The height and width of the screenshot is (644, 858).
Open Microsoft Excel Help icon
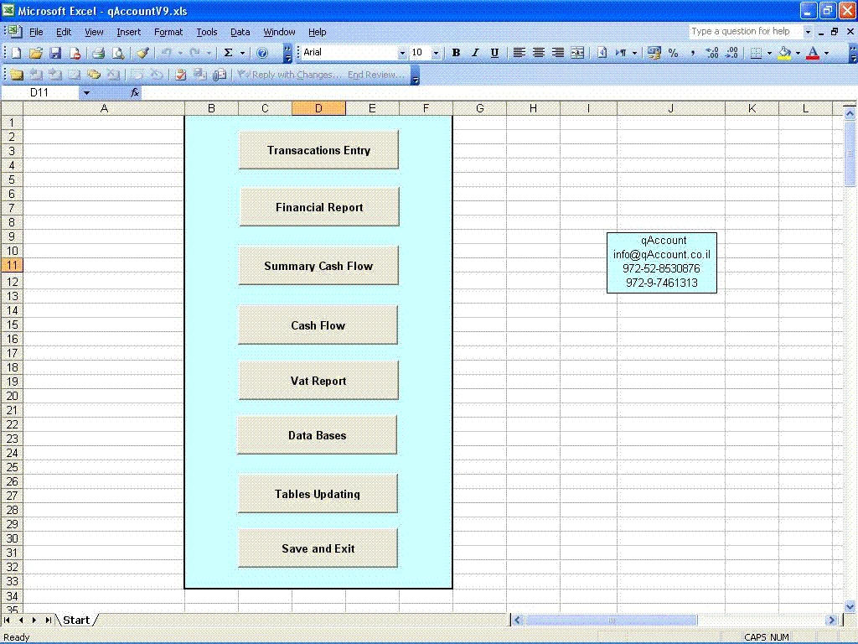(262, 53)
